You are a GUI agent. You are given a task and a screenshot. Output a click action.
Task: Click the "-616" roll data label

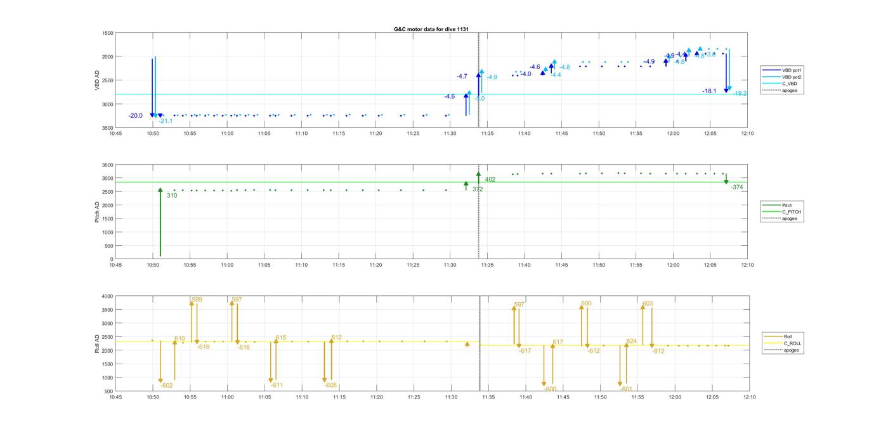click(x=244, y=348)
